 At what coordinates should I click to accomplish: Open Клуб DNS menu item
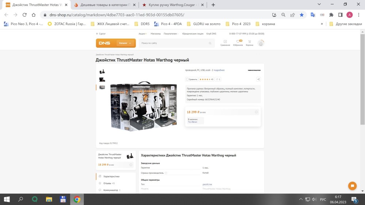click(211, 33)
